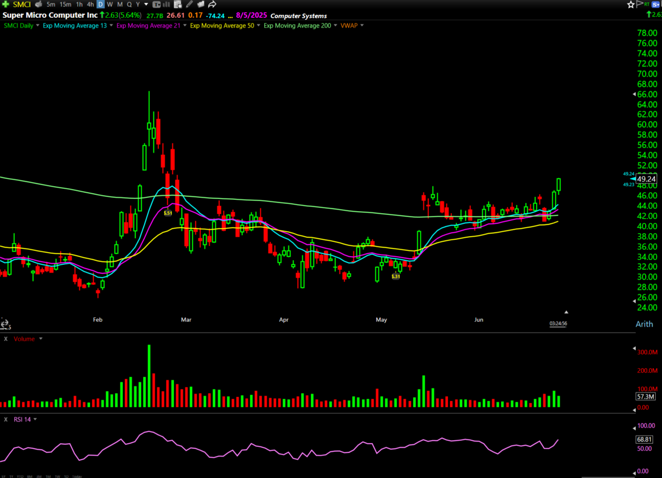
Task: Select the text annotation tool icon
Action: [156, 4]
